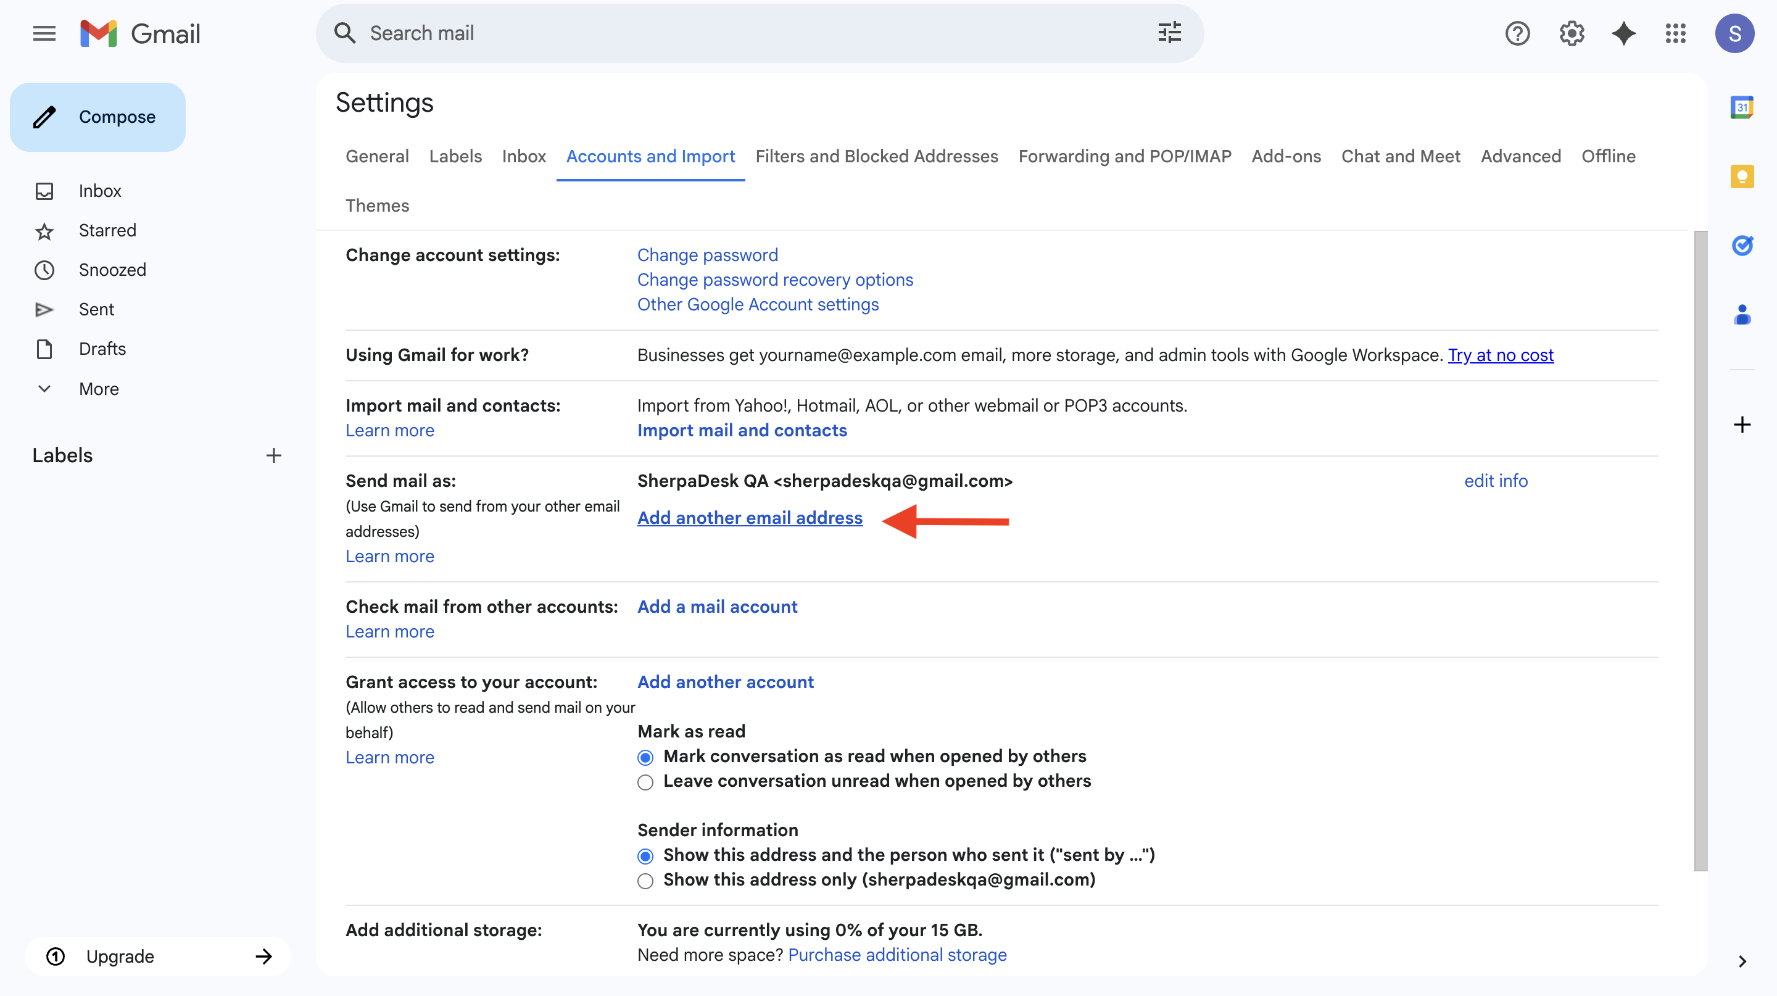Viewport: 1777px width, 996px height.
Task: Expand the More sidebar section
Action: (x=99, y=389)
